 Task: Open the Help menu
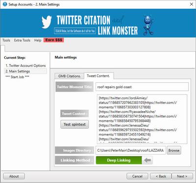pyautogui.click(x=38, y=40)
